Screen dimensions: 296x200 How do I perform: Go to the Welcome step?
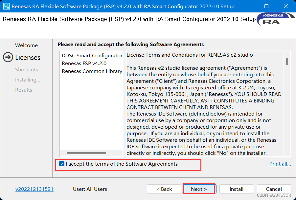tap(26, 45)
